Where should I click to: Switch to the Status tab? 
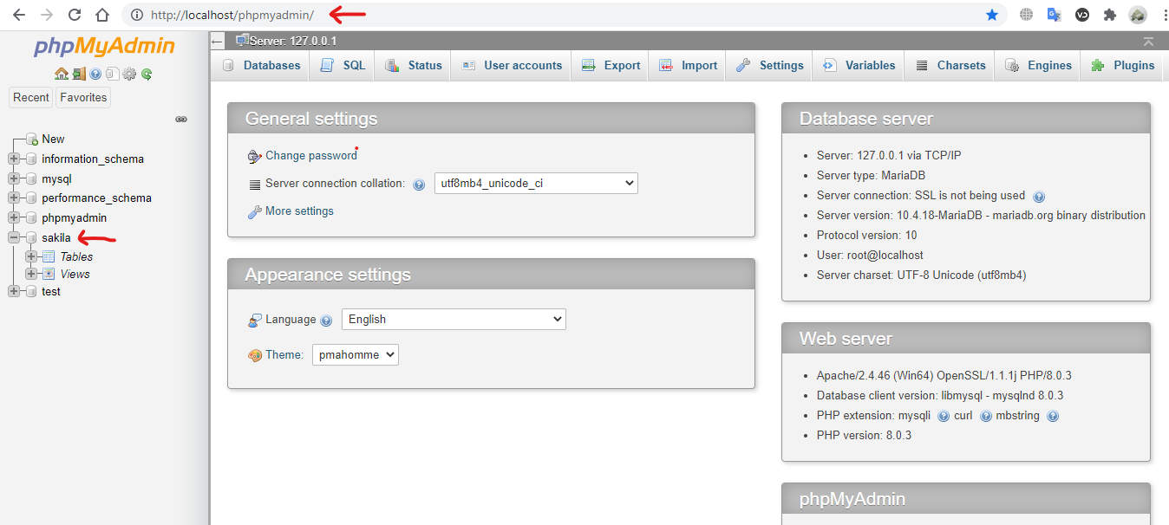[x=413, y=65]
